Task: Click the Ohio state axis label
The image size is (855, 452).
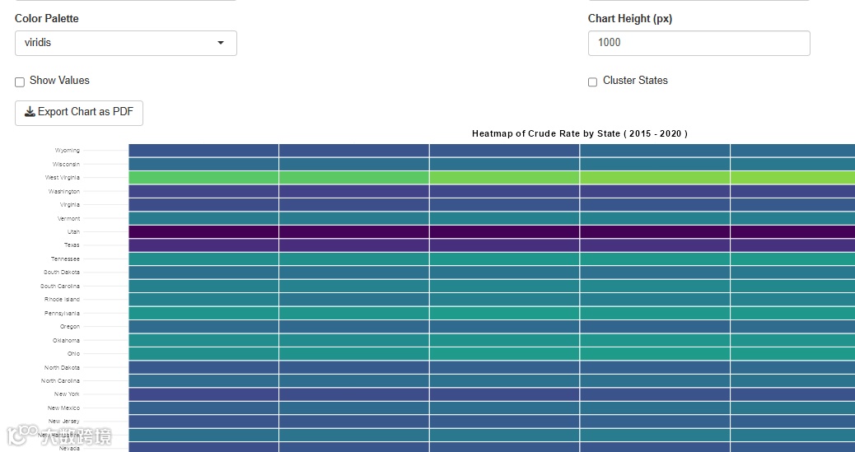Action: tap(73, 354)
